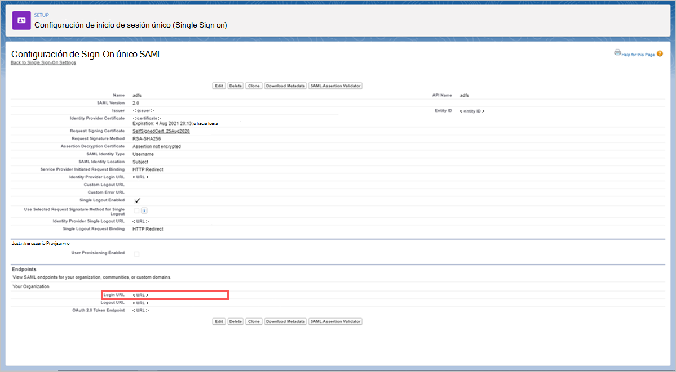Click the bottom Edit button

click(x=218, y=321)
